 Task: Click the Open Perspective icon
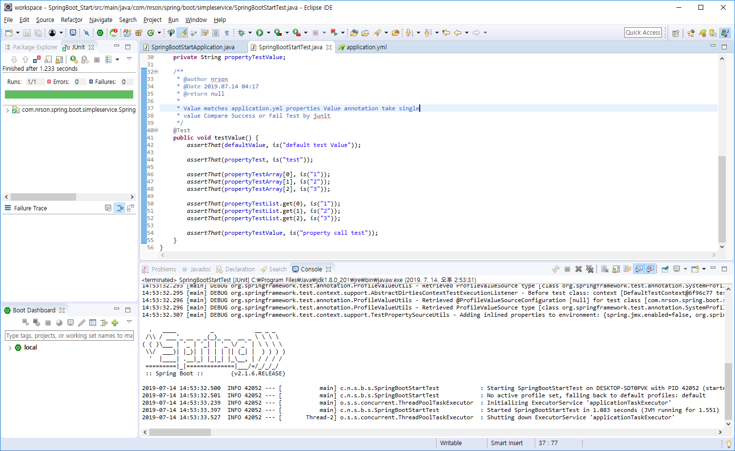675,33
